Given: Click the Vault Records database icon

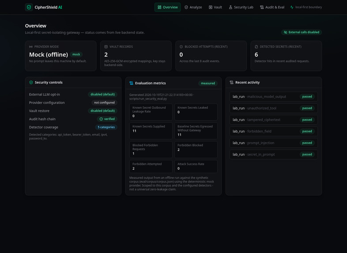Looking at the screenshot, I should click(x=106, y=47).
